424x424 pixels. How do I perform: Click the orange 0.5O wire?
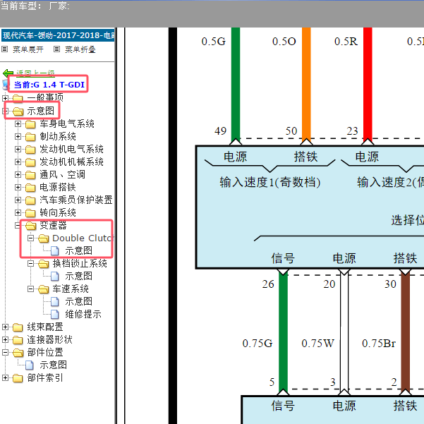[x=306, y=84]
